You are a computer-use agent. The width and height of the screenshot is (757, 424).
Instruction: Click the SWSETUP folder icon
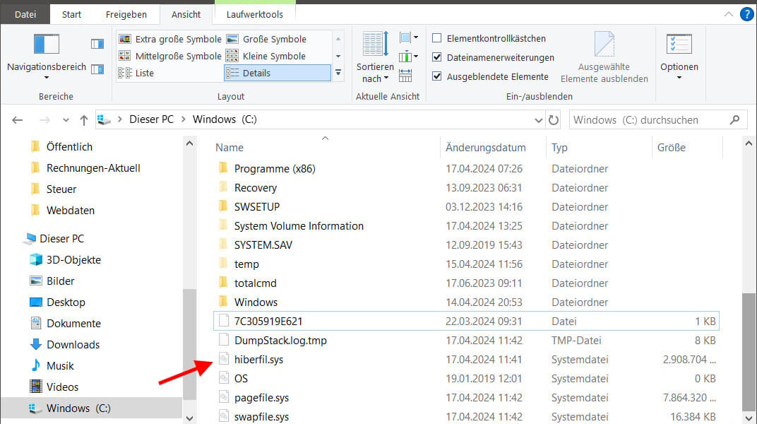(x=223, y=206)
